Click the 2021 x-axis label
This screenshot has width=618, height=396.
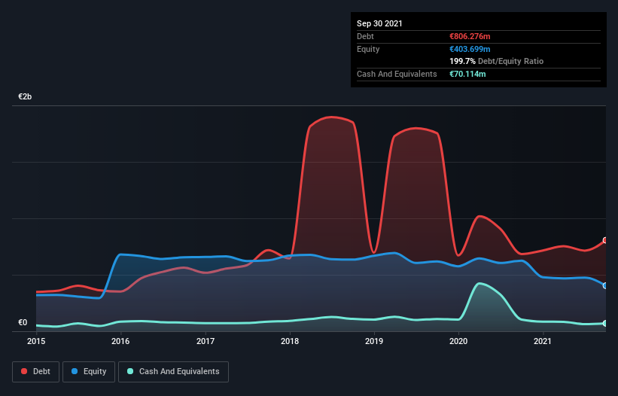[543, 341]
